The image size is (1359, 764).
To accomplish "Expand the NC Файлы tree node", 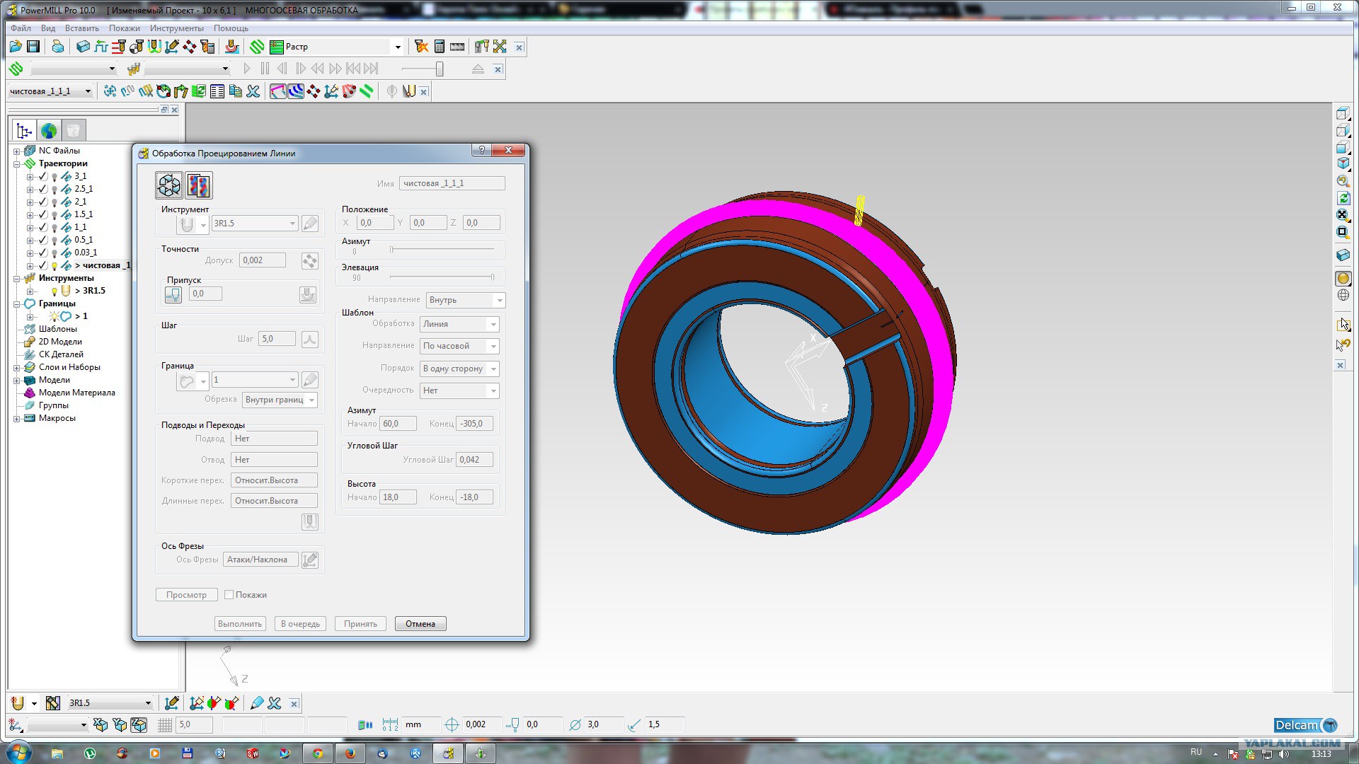I will click(17, 151).
